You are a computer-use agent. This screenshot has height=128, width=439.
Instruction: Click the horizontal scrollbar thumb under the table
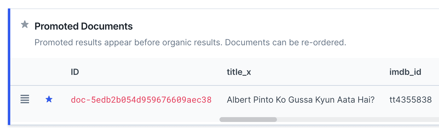(248, 120)
